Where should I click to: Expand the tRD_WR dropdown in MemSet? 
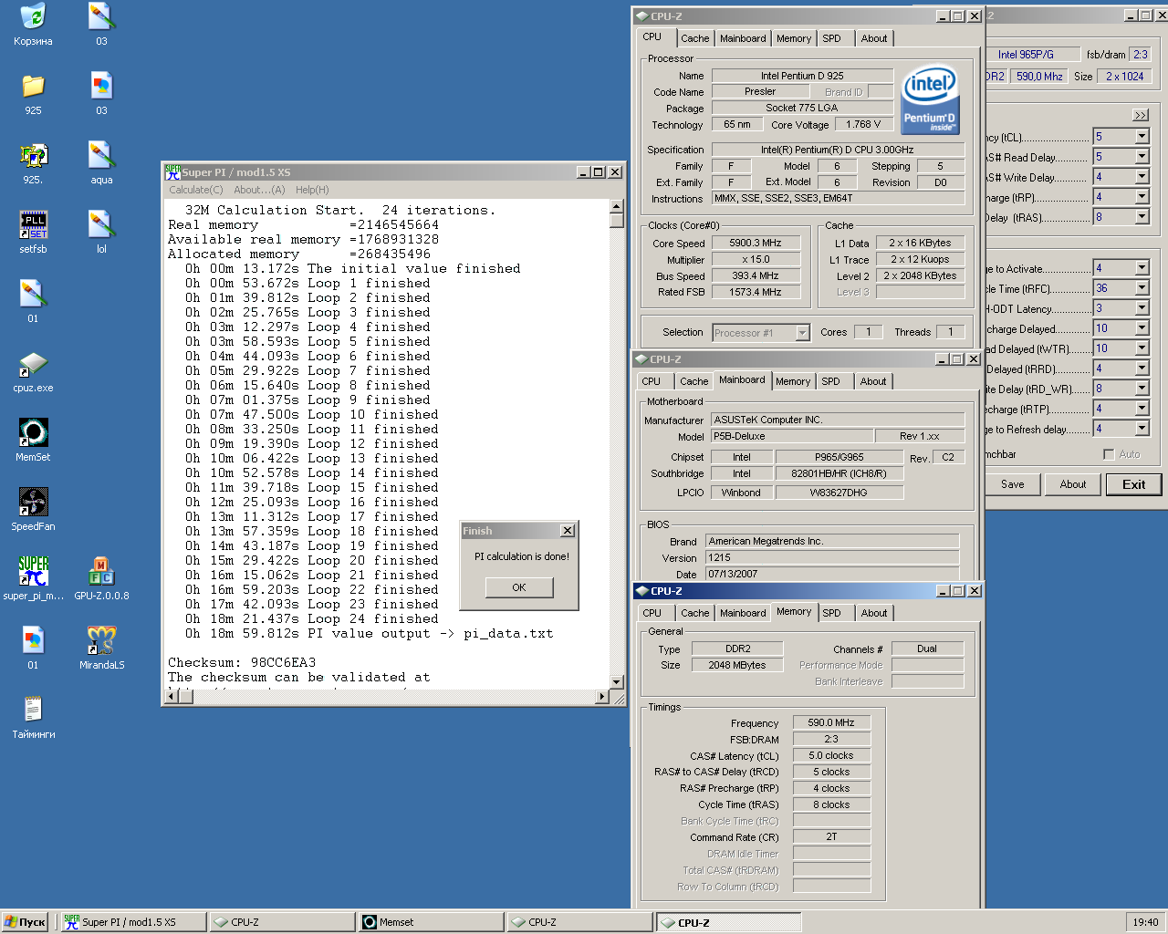click(1142, 389)
